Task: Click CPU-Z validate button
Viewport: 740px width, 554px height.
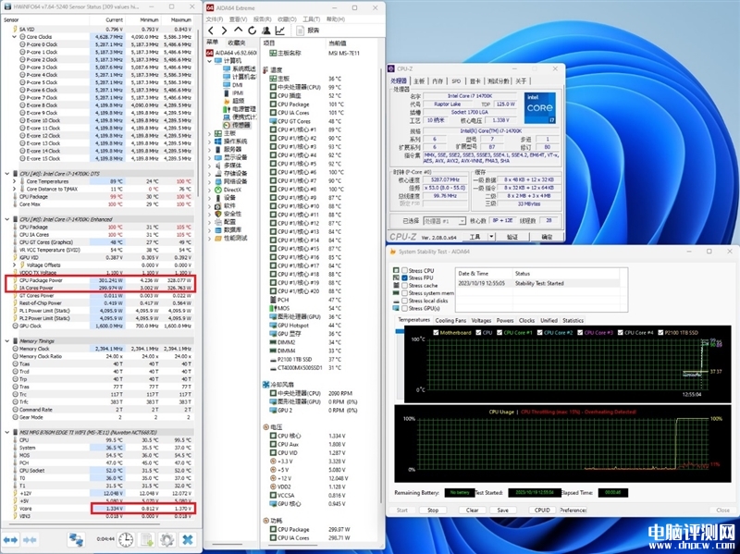Action: [512, 237]
